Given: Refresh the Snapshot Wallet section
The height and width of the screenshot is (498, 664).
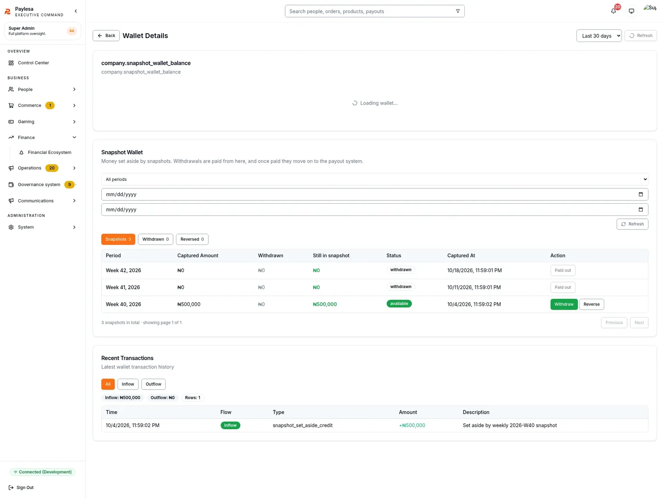Looking at the screenshot, I should pos(632,224).
